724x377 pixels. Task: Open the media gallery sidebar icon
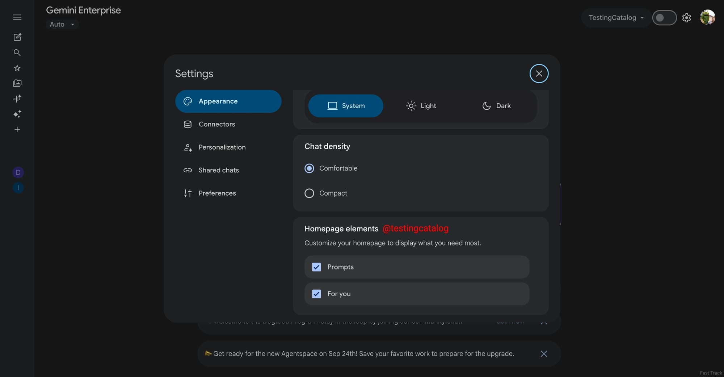(x=17, y=83)
